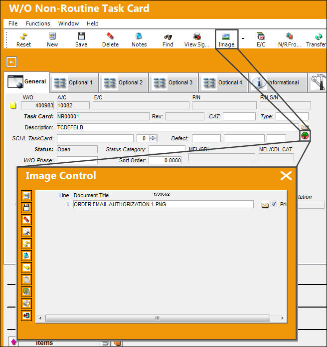Viewport: 327px width, 347px height.
Task: Open the Window menu
Action: 68,23
